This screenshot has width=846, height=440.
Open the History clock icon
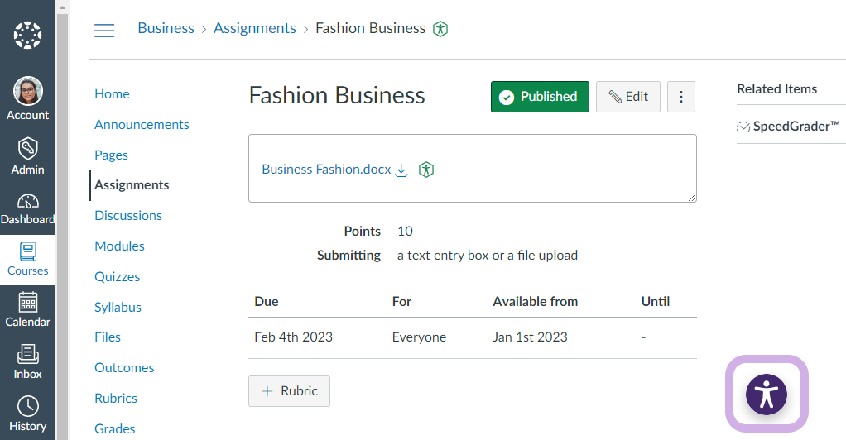pyautogui.click(x=27, y=406)
